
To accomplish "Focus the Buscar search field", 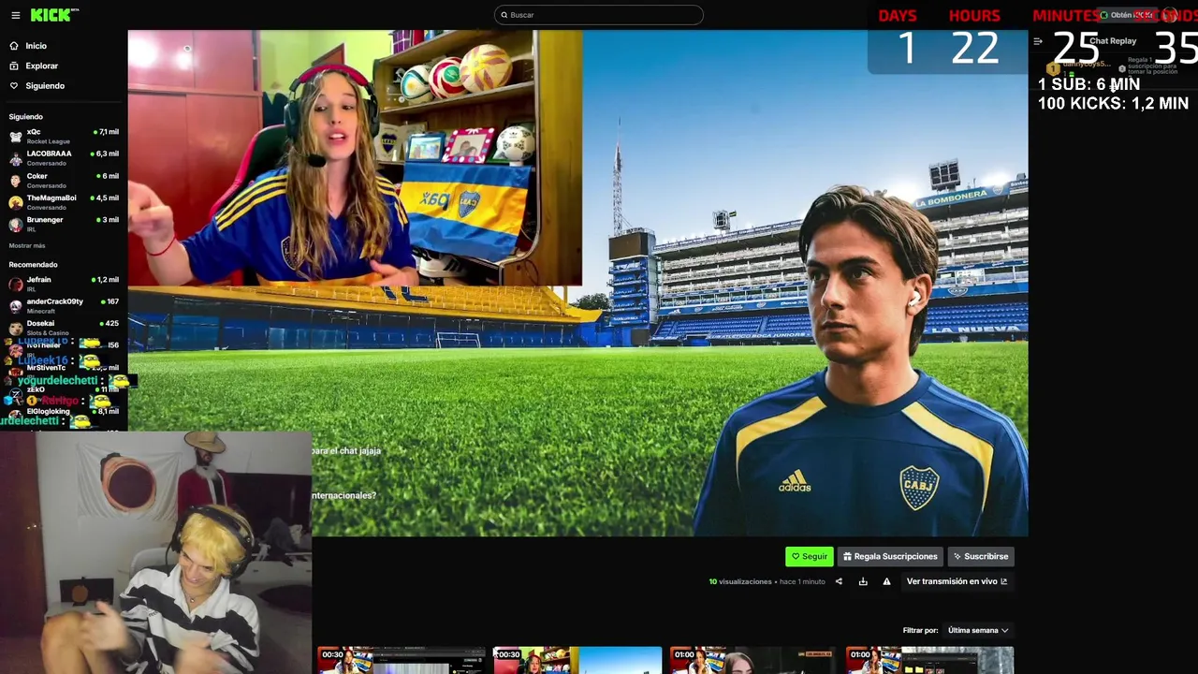I will point(598,15).
